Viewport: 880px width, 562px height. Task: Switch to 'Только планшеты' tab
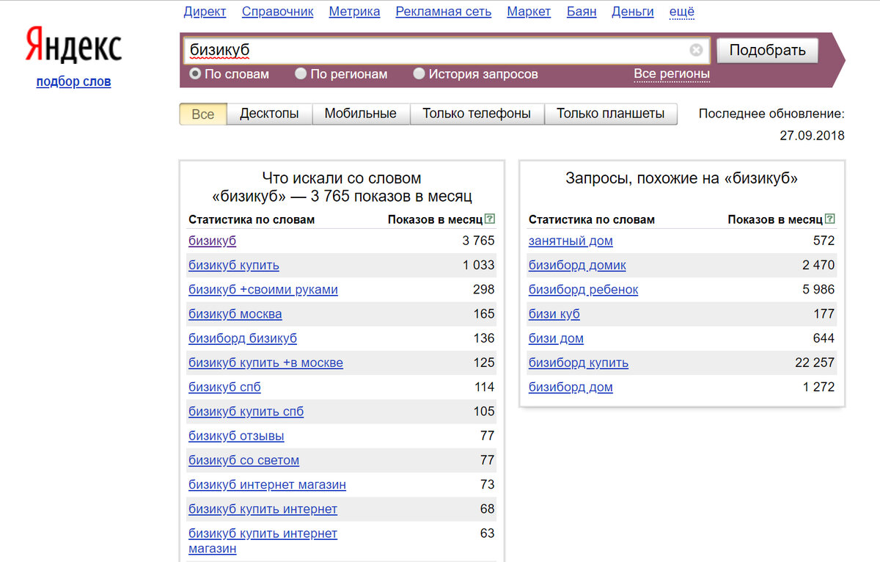[x=611, y=114]
